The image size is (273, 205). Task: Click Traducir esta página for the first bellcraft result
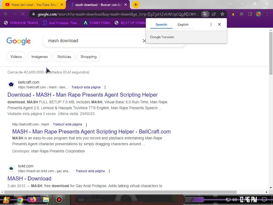(x=86, y=87)
